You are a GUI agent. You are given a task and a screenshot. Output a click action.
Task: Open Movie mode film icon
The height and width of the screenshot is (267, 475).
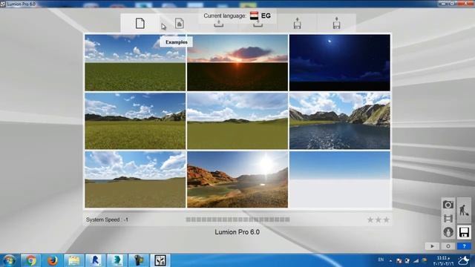448,218
